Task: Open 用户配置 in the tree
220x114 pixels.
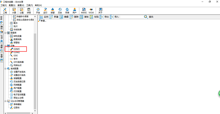Action: tap(16, 88)
